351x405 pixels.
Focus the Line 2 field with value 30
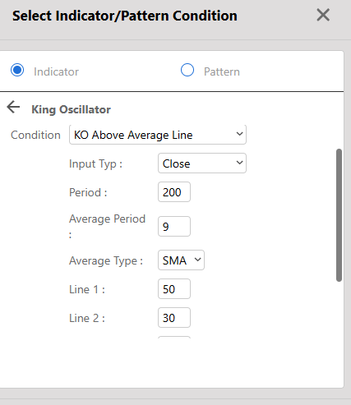click(x=174, y=318)
